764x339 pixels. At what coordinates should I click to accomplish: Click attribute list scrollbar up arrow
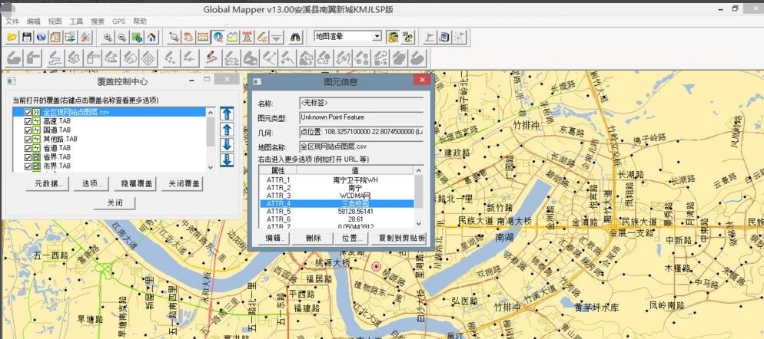point(419,170)
